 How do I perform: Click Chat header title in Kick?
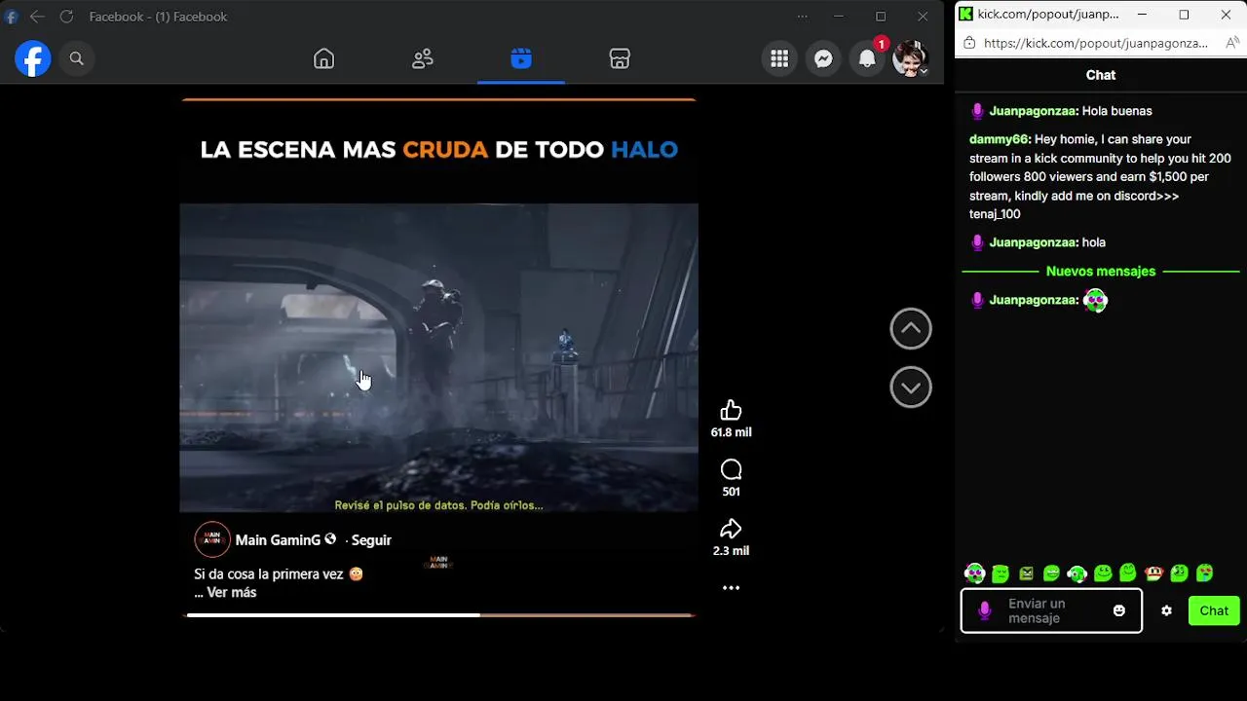[x=1101, y=75]
